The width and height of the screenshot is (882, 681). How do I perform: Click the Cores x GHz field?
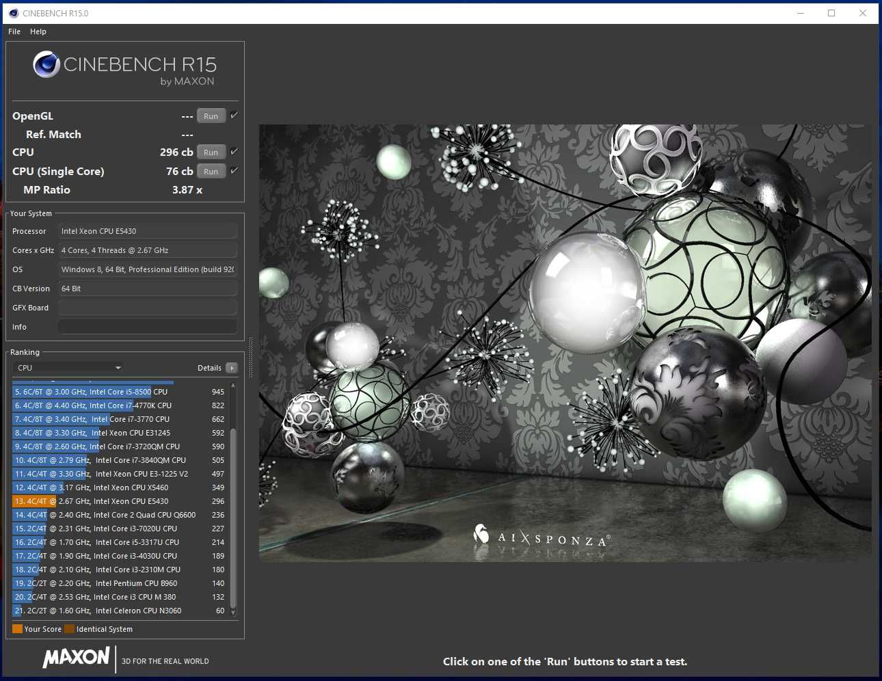point(148,250)
